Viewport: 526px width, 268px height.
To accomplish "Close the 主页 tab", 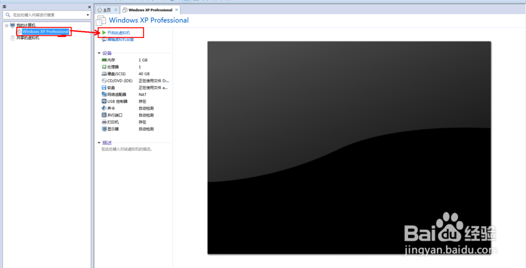I will coord(116,9).
